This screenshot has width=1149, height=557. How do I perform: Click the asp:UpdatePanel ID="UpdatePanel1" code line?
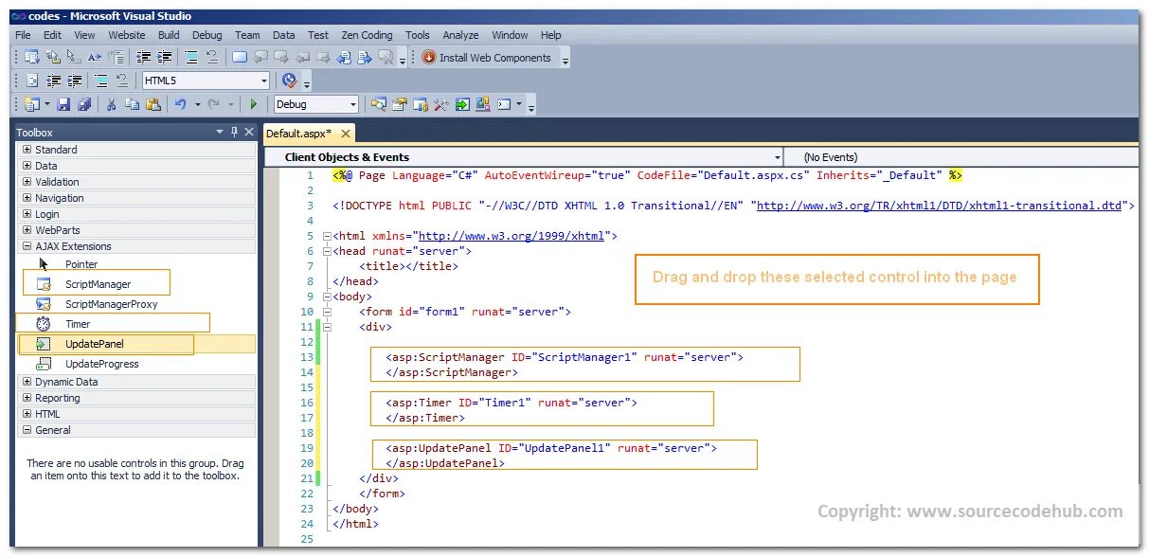(551, 448)
